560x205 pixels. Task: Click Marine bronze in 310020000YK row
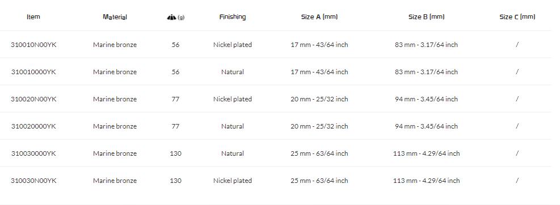tap(115, 126)
